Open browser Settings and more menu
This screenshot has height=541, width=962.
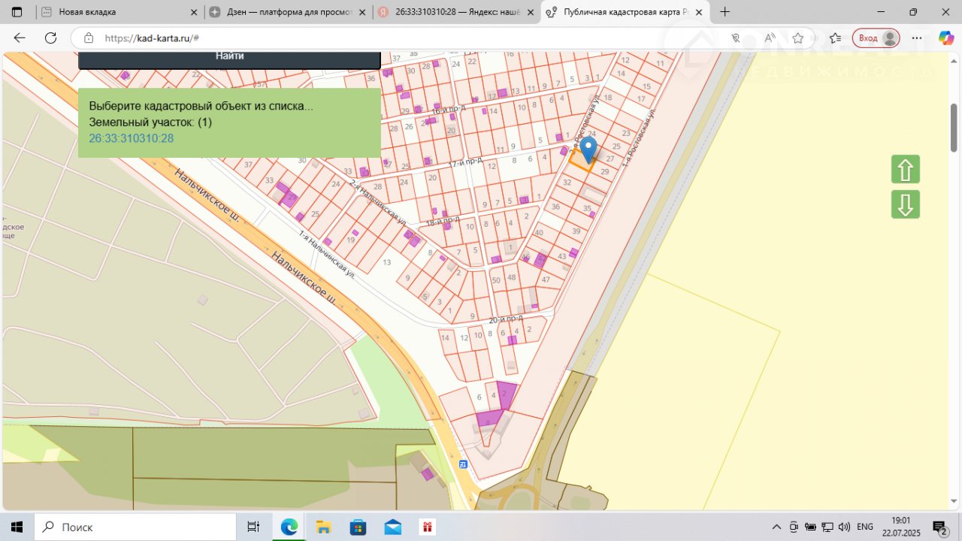(917, 38)
